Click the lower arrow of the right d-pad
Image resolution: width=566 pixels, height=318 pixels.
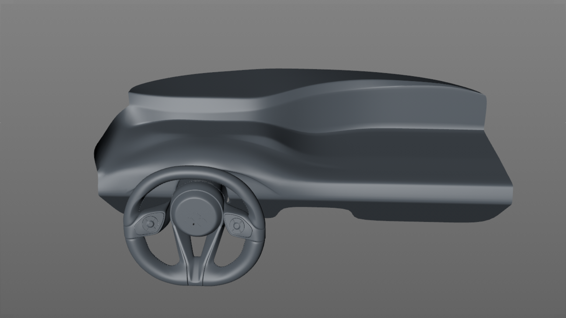[x=237, y=232]
